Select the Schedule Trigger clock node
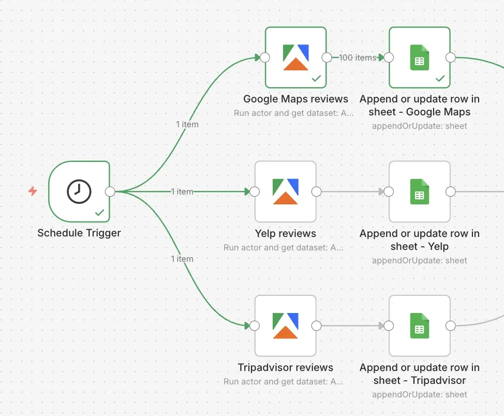The height and width of the screenshot is (416, 504). coord(79,191)
